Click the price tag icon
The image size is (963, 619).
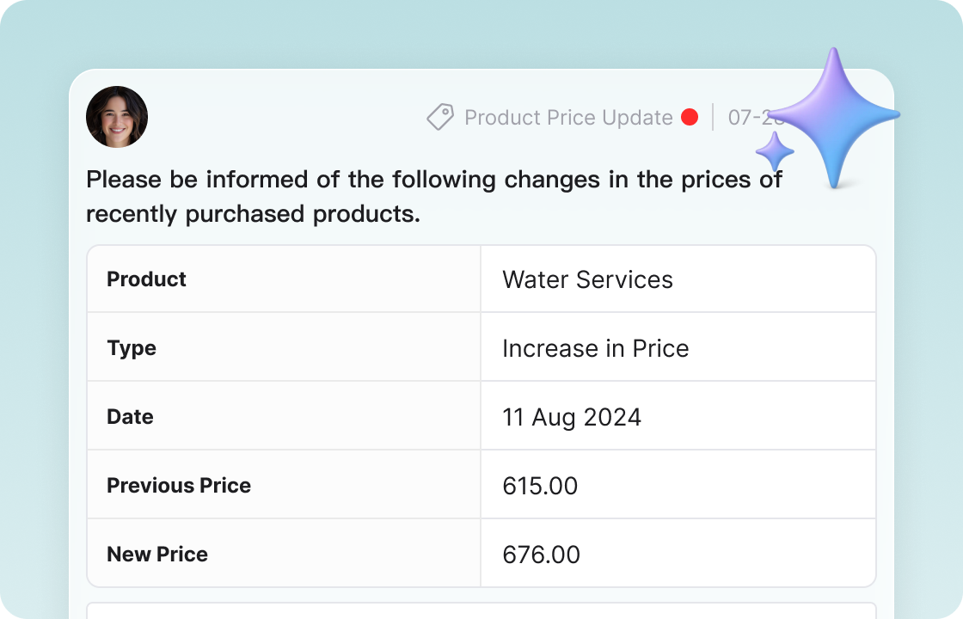click(x=440, y=117)
